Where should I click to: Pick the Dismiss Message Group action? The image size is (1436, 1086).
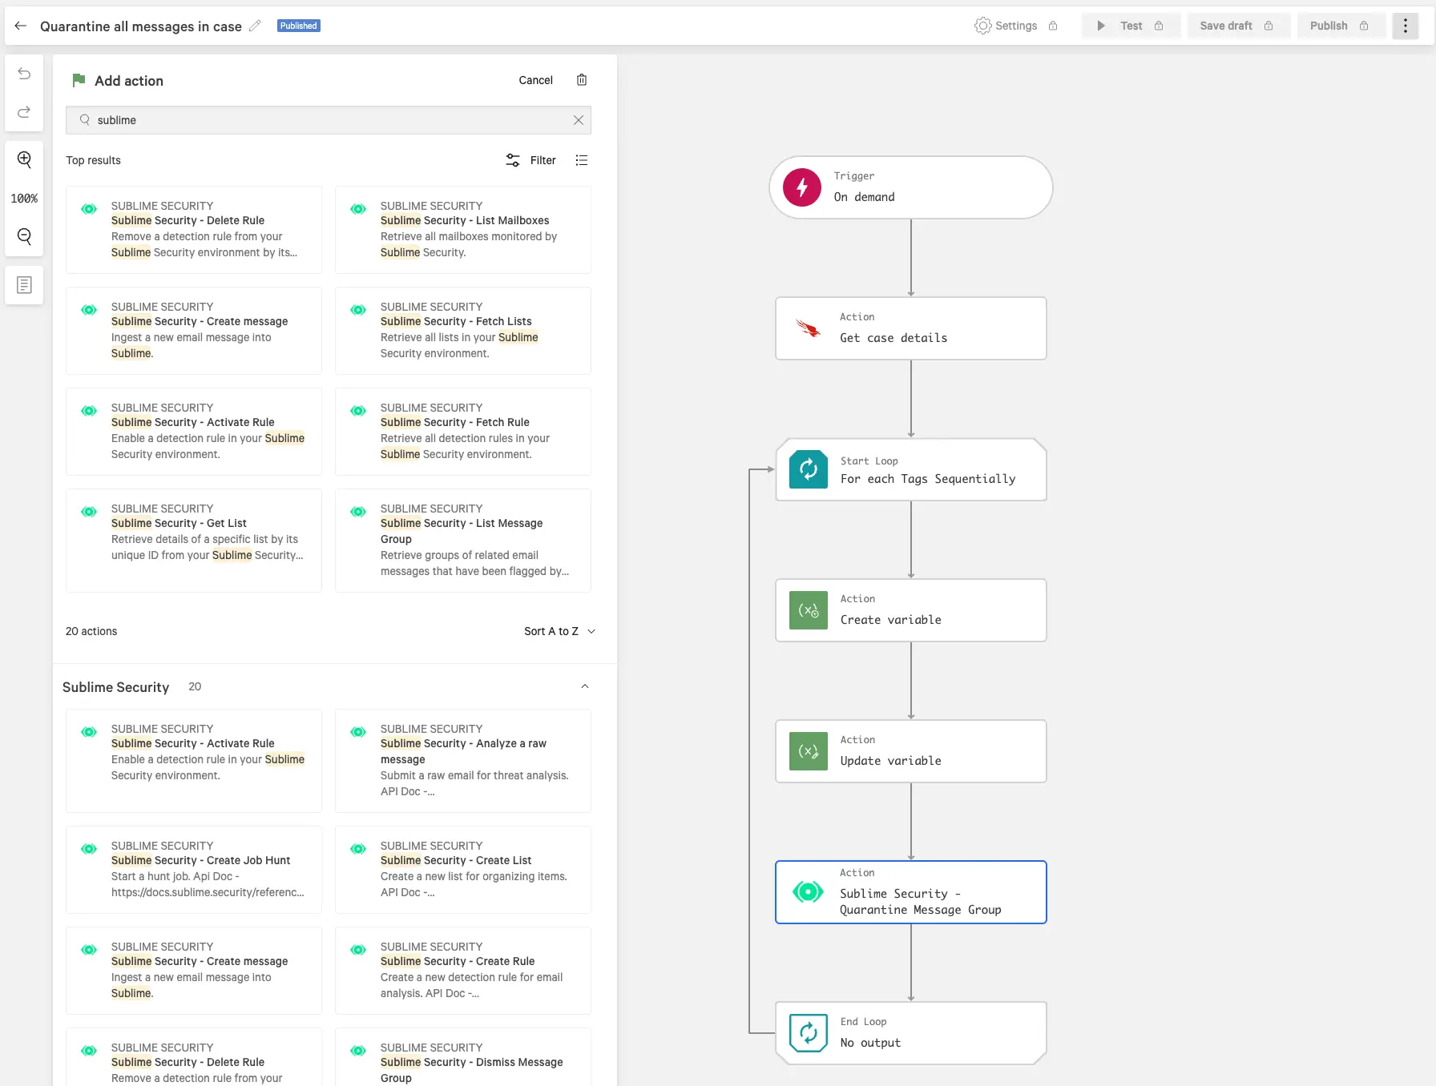point(463,1057)
